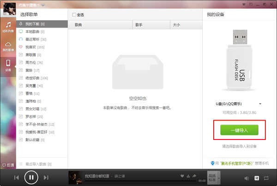Change the repeat play mode

pos(266,178)
